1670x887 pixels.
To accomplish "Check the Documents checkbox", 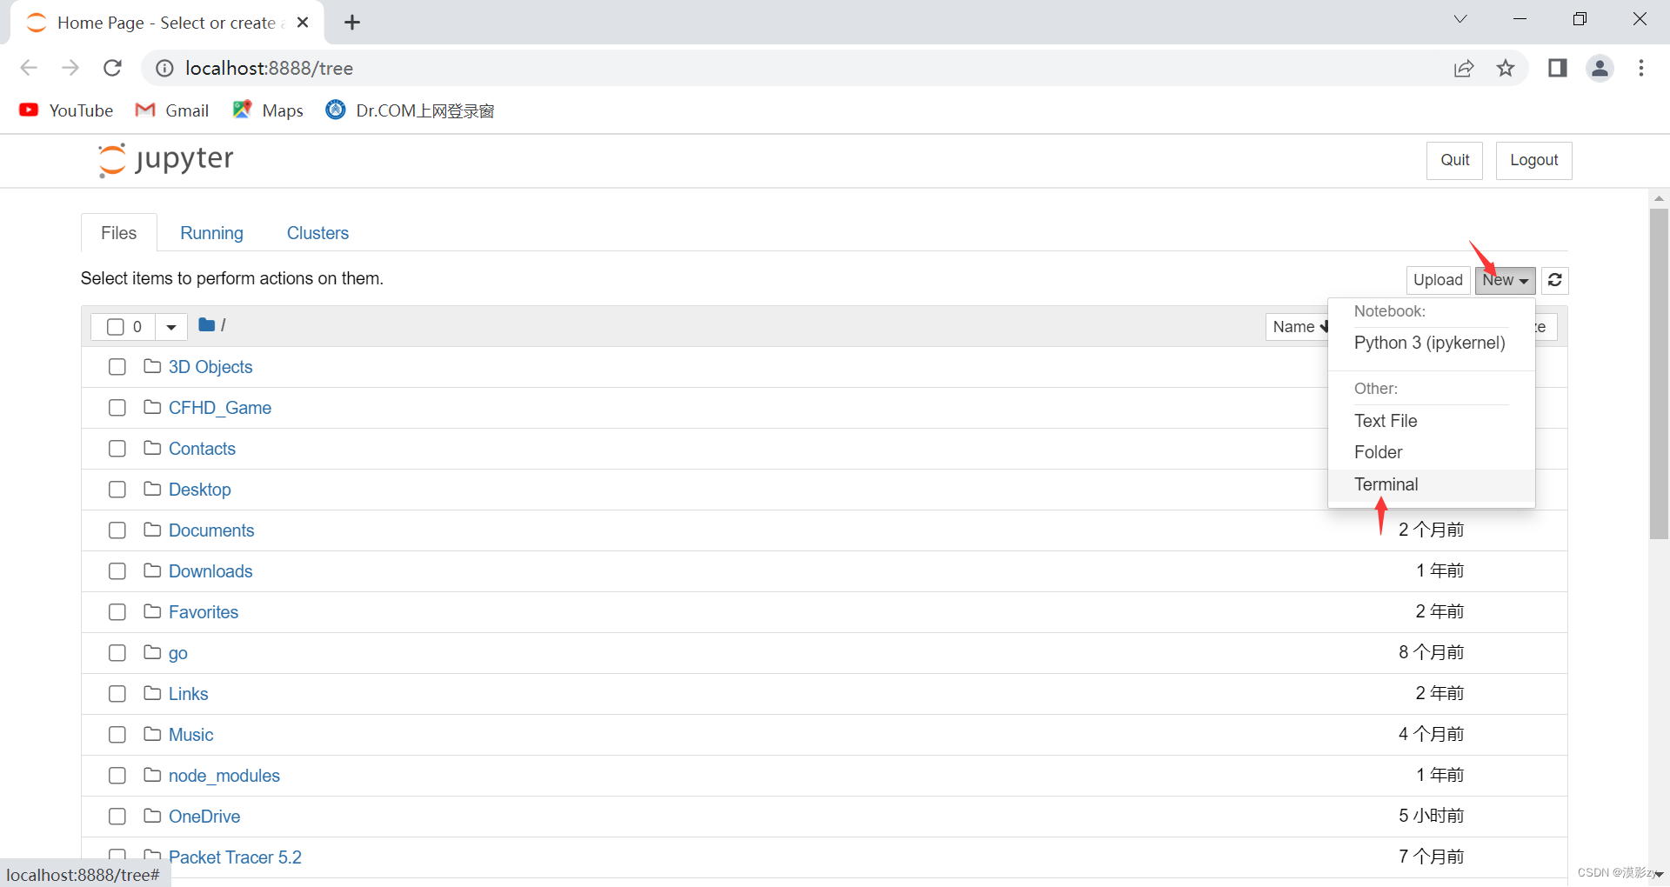I will (117, 530).
